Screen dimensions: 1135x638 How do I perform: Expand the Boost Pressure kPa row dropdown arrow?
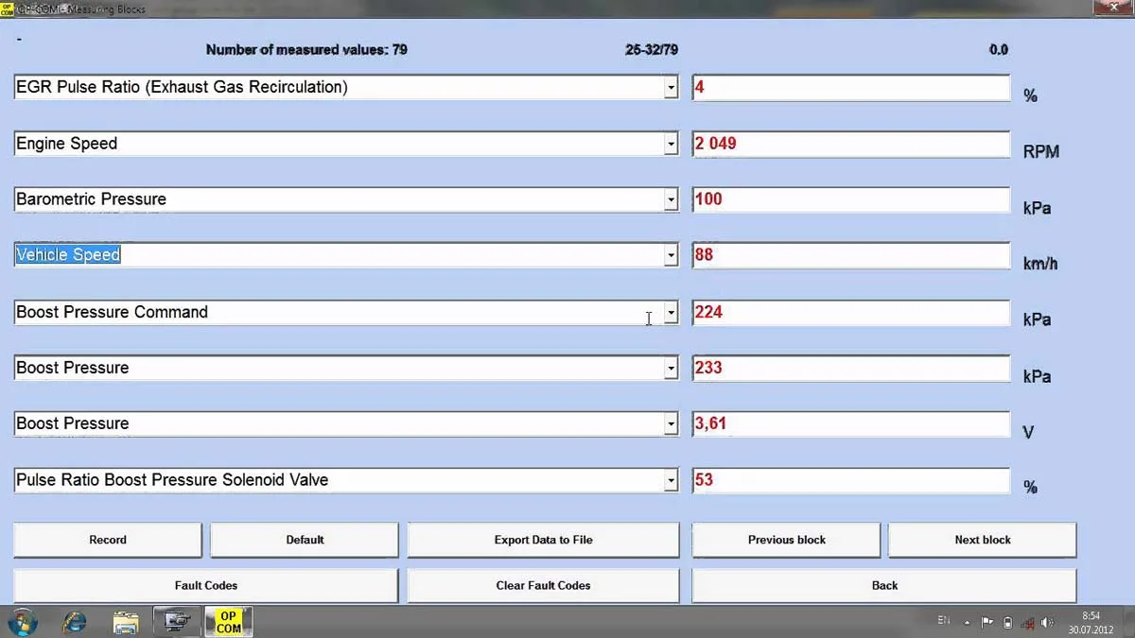coord(671,368)
